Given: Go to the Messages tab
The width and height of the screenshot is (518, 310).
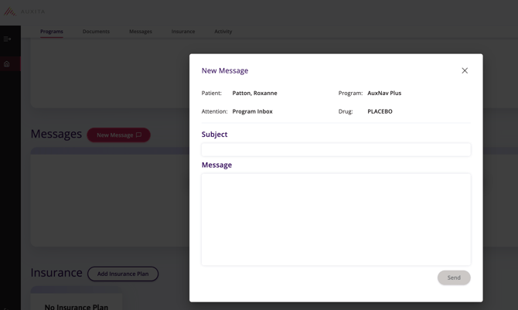Looking at the screenshot, I should tap(140, 32).
